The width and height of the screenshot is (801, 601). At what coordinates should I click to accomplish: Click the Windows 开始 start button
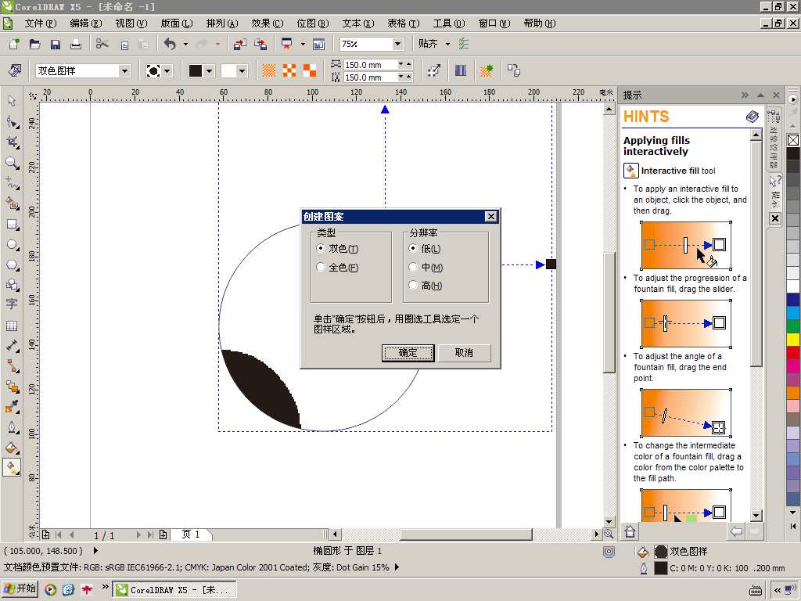(20, 589)
